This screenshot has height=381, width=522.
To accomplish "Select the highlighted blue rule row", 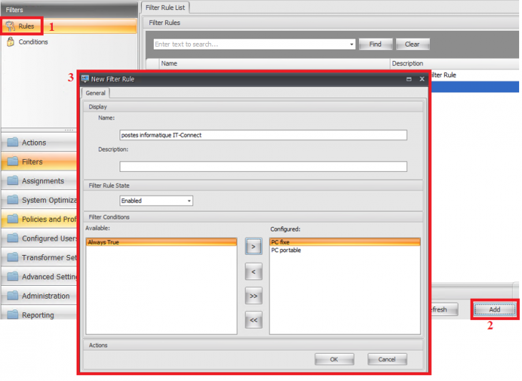I will coord(475,87).
